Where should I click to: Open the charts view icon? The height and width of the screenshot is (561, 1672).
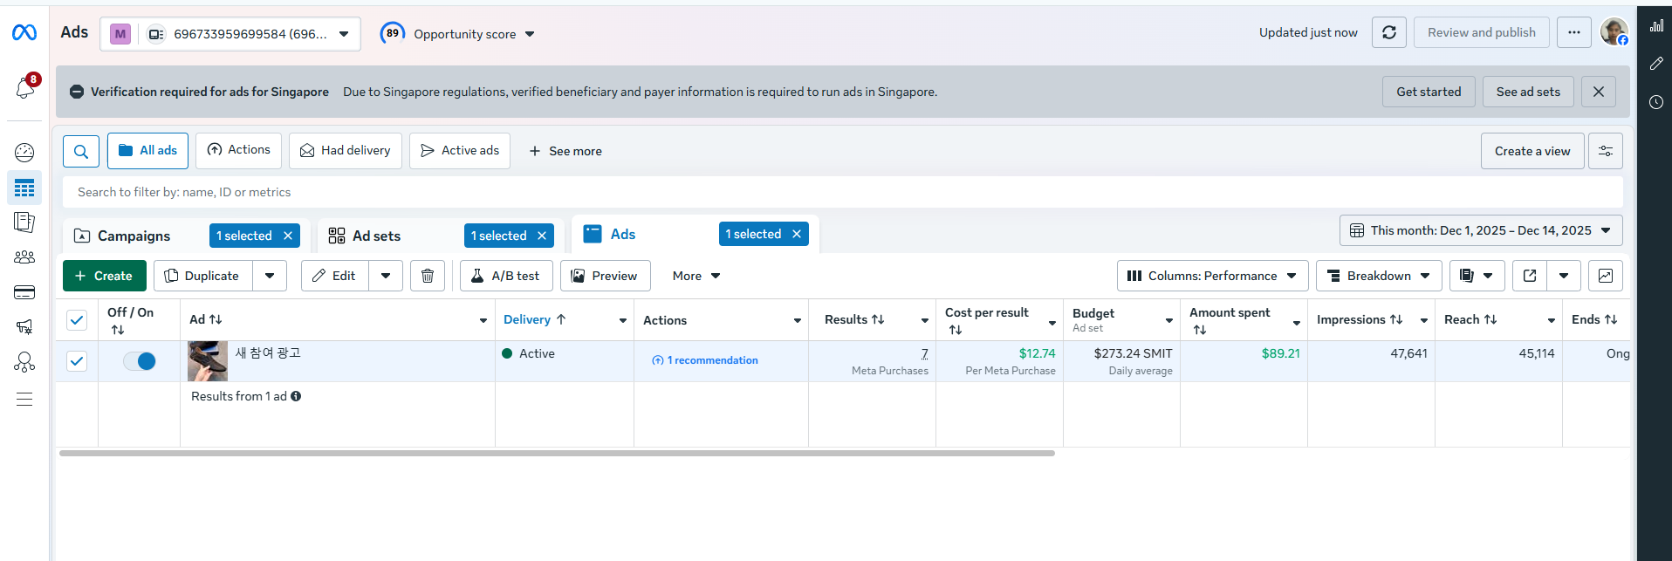click(1605, 276)
